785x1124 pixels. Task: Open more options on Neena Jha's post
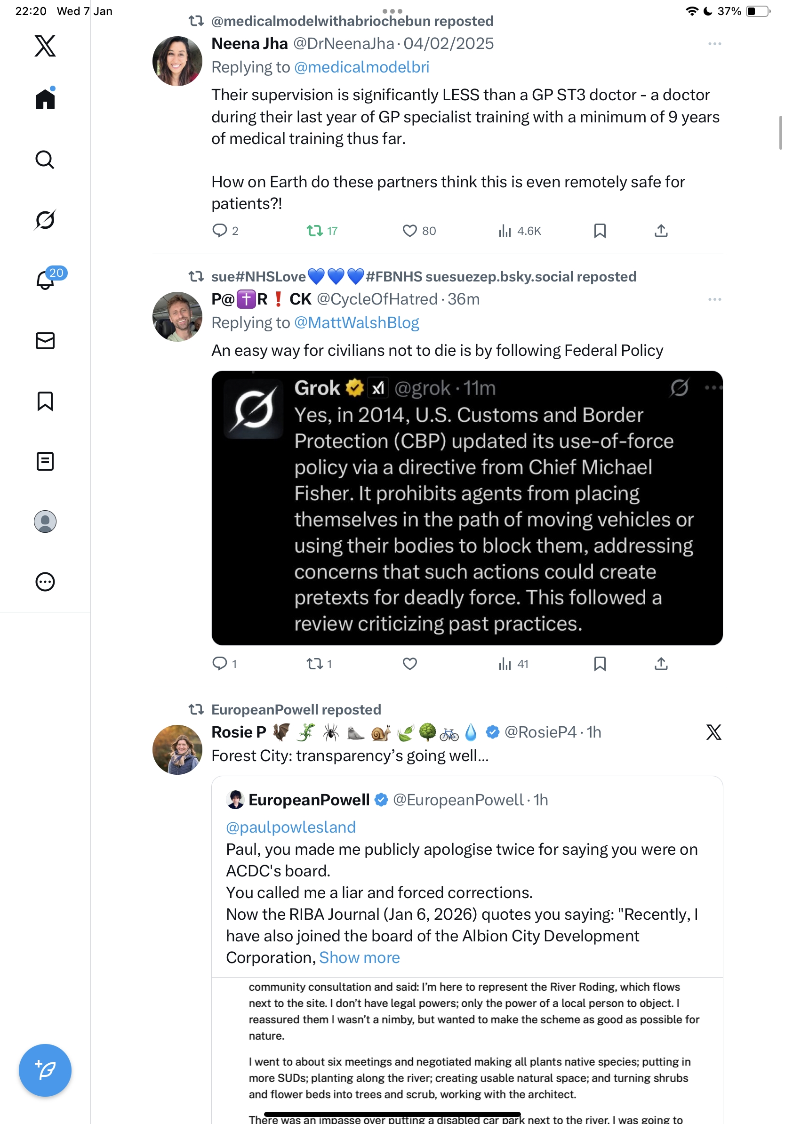point(714,44)
